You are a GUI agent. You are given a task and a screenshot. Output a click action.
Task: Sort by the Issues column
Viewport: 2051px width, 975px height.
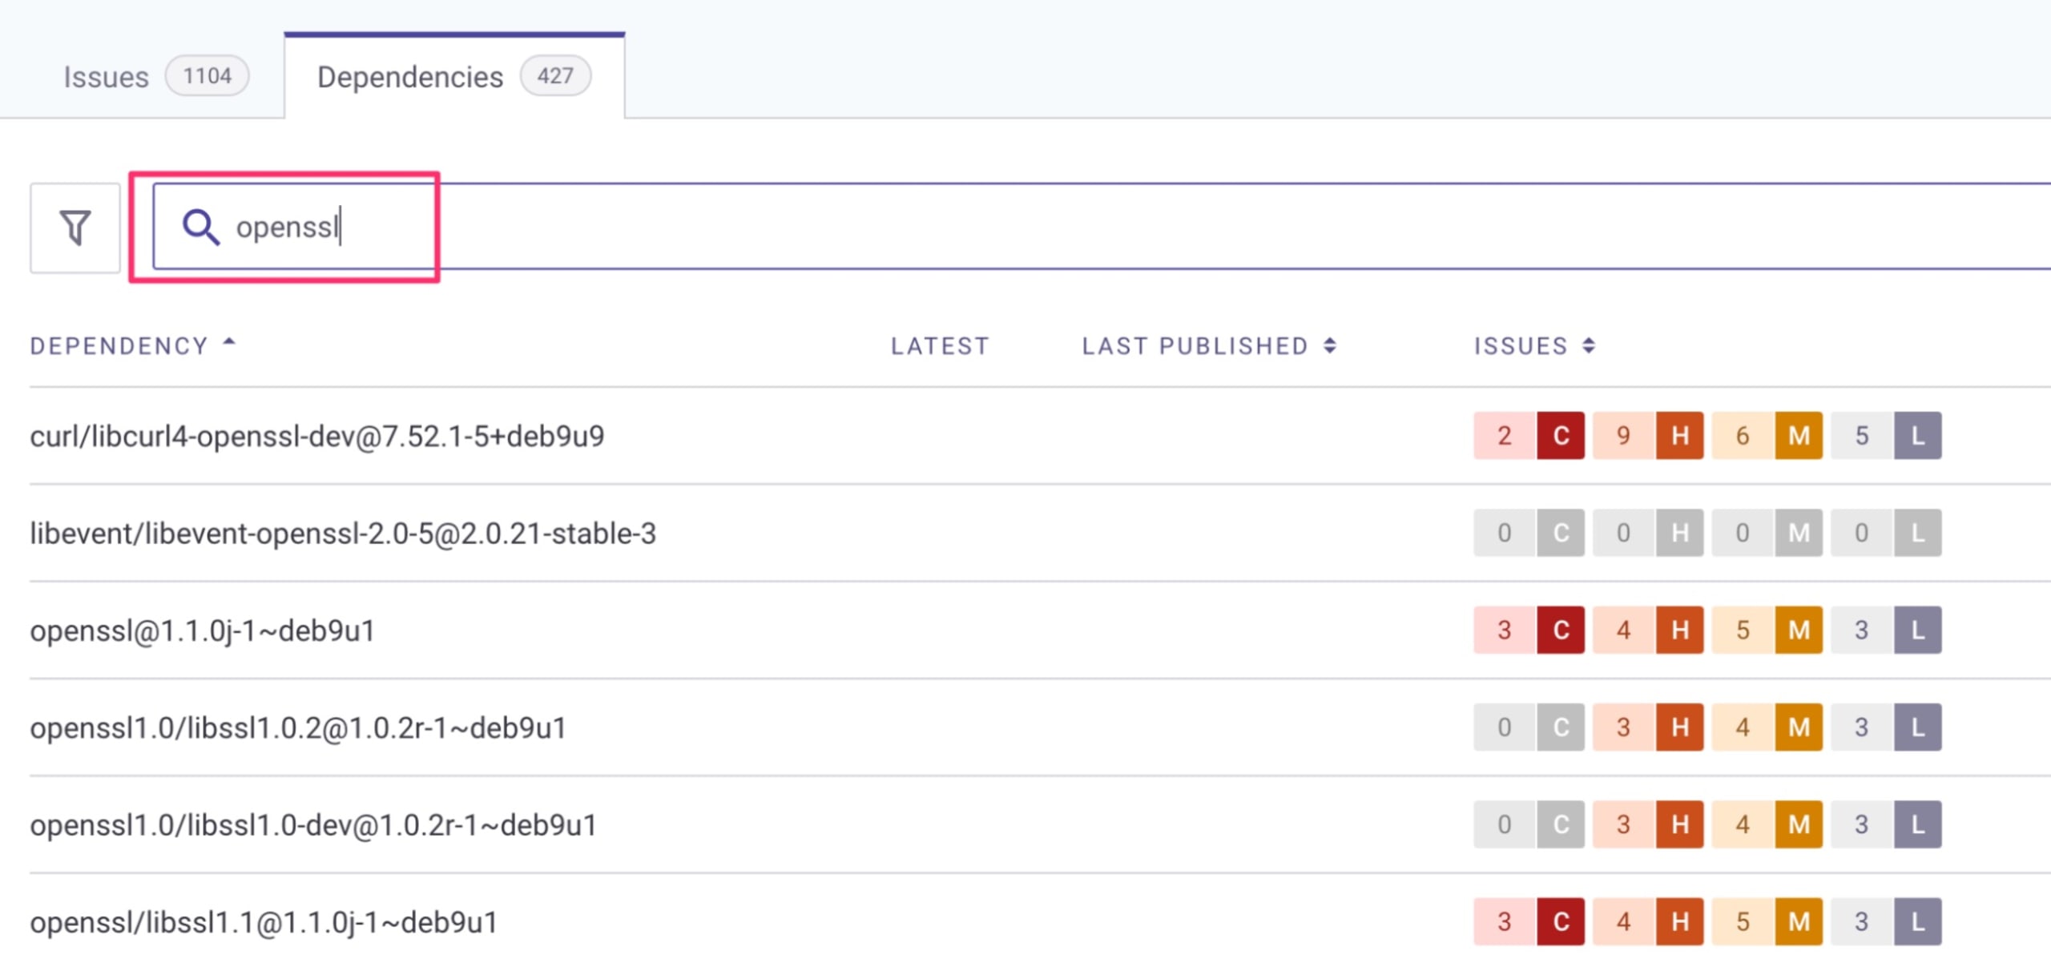[1535, 346]
